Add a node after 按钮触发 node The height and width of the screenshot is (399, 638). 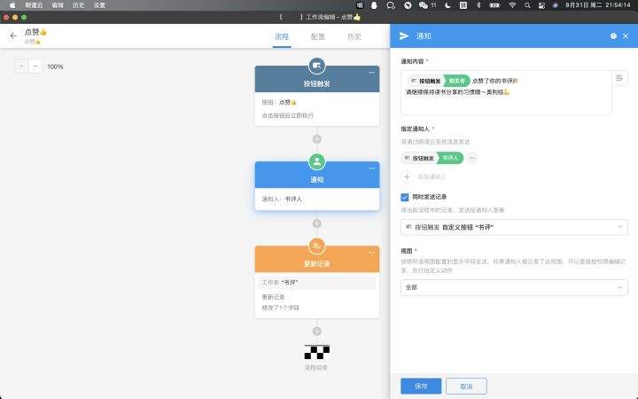coord(317,139)
